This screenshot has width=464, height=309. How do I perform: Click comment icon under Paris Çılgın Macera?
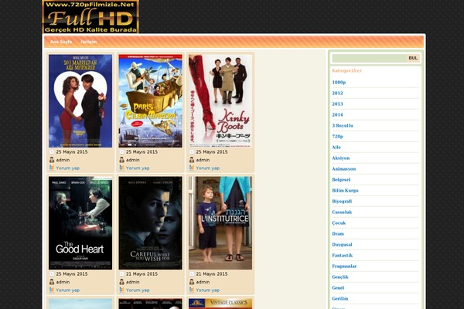121,168
